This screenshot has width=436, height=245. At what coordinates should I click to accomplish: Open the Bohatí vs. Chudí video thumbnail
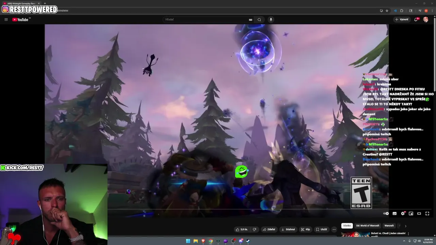(x=355, y=234)
